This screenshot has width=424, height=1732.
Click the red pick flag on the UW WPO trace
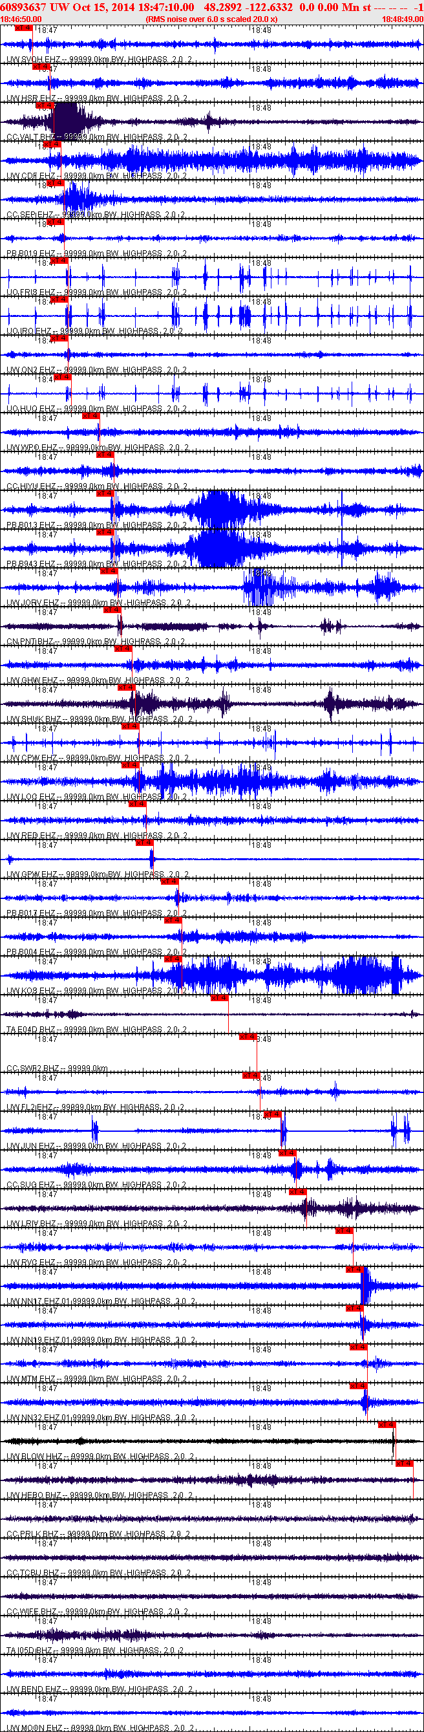click(90, 417)
